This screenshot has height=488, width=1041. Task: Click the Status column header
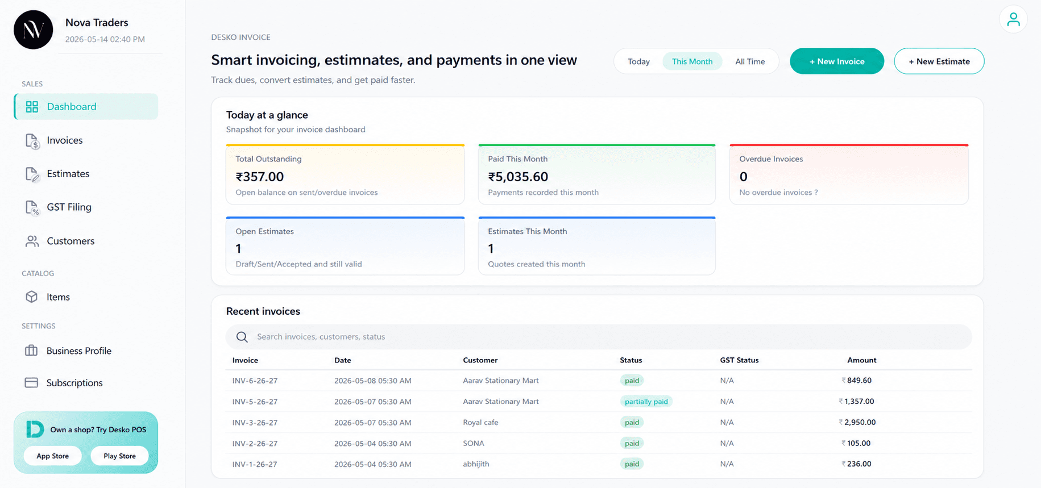[631, 360]
